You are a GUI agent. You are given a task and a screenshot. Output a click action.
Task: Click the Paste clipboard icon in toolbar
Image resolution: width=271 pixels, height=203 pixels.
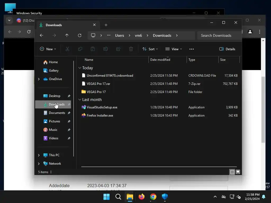93,49
